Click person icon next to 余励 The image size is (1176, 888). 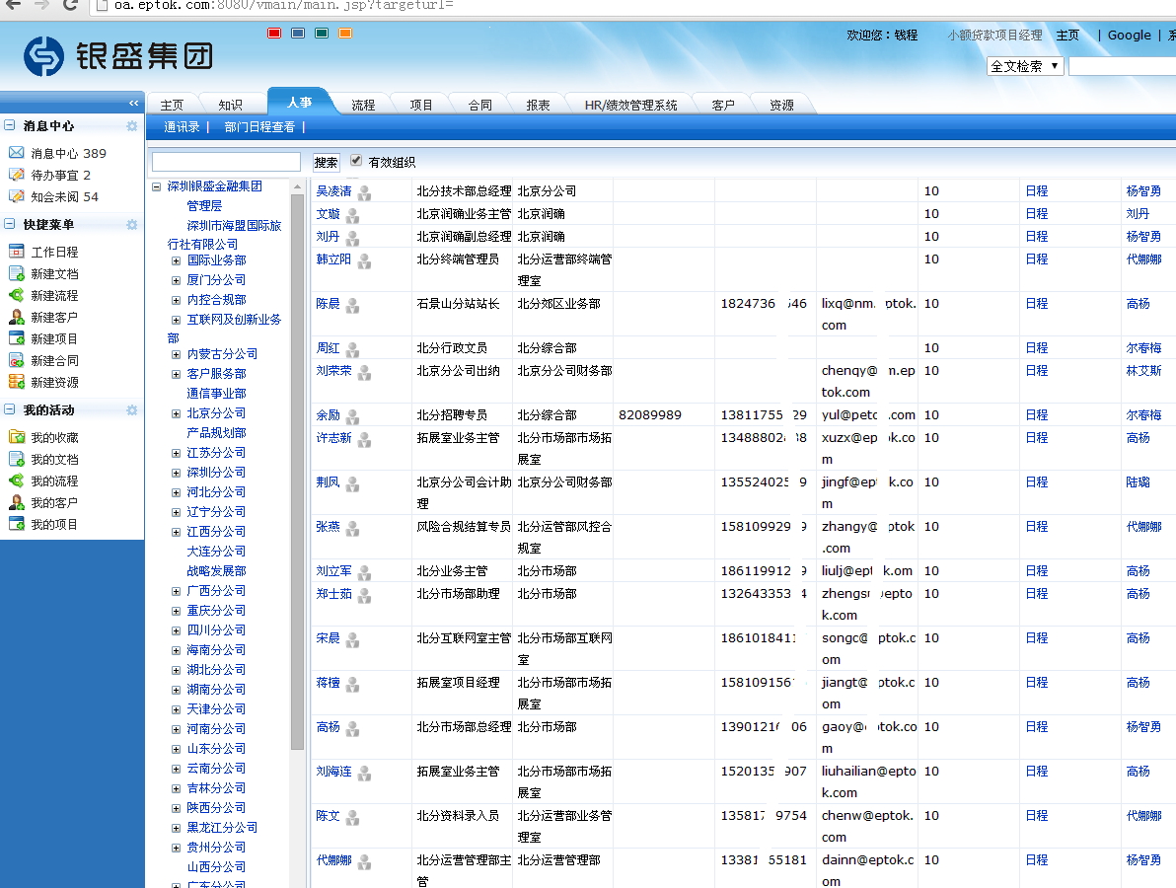pos(352,417)
